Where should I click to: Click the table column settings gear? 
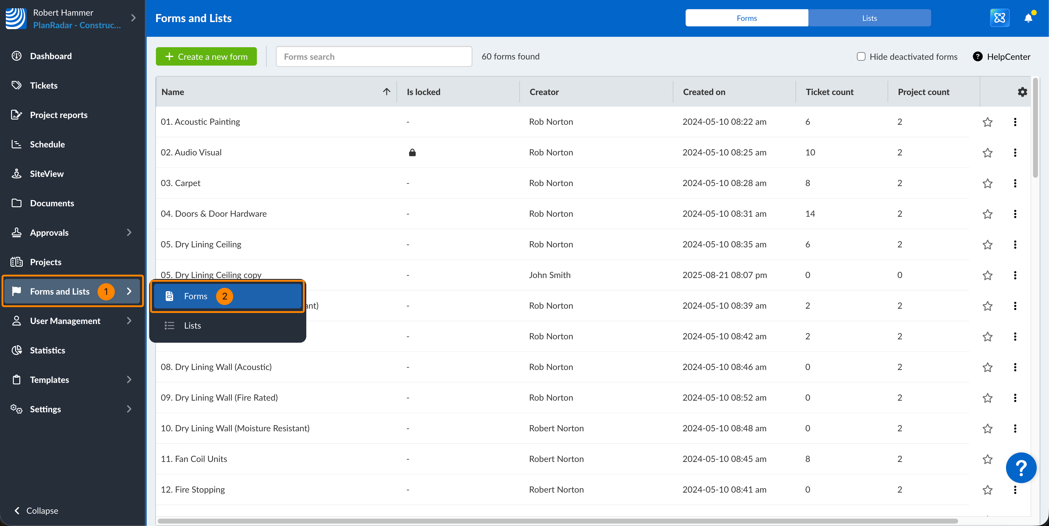click(x=1022, y=92)
